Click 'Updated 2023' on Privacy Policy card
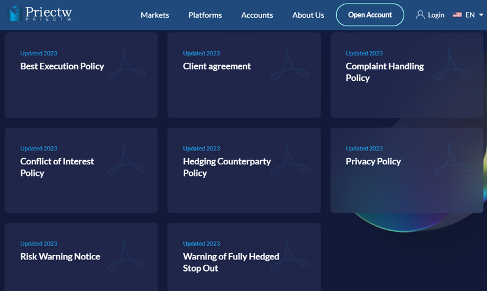The width and height of the screenshot is (487, 291). pos(364,149)
